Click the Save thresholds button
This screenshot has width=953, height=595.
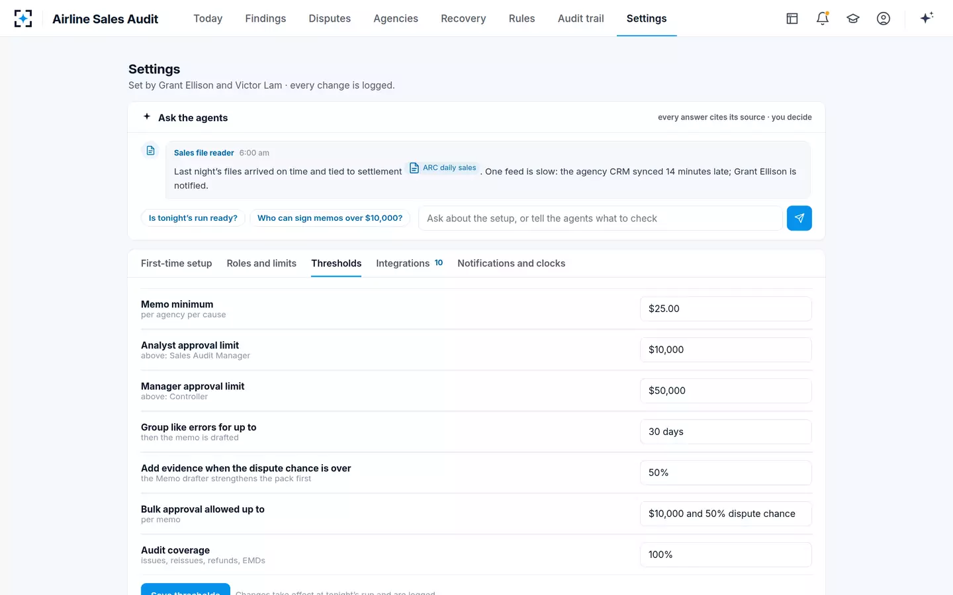tap(185, 590)
